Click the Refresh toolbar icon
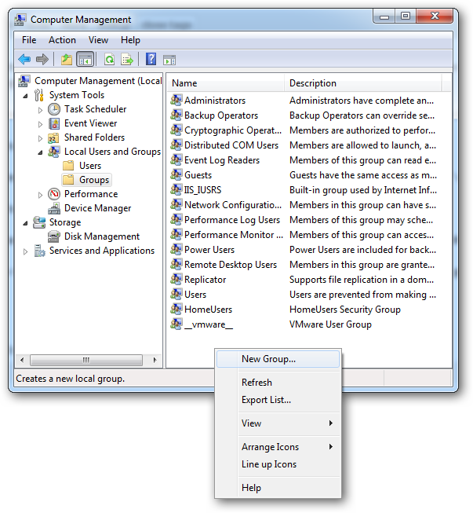 tap(110, 60)
